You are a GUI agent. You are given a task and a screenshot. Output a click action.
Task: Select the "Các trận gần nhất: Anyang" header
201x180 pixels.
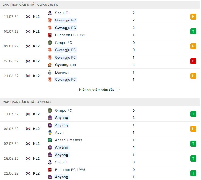point(27,102)
